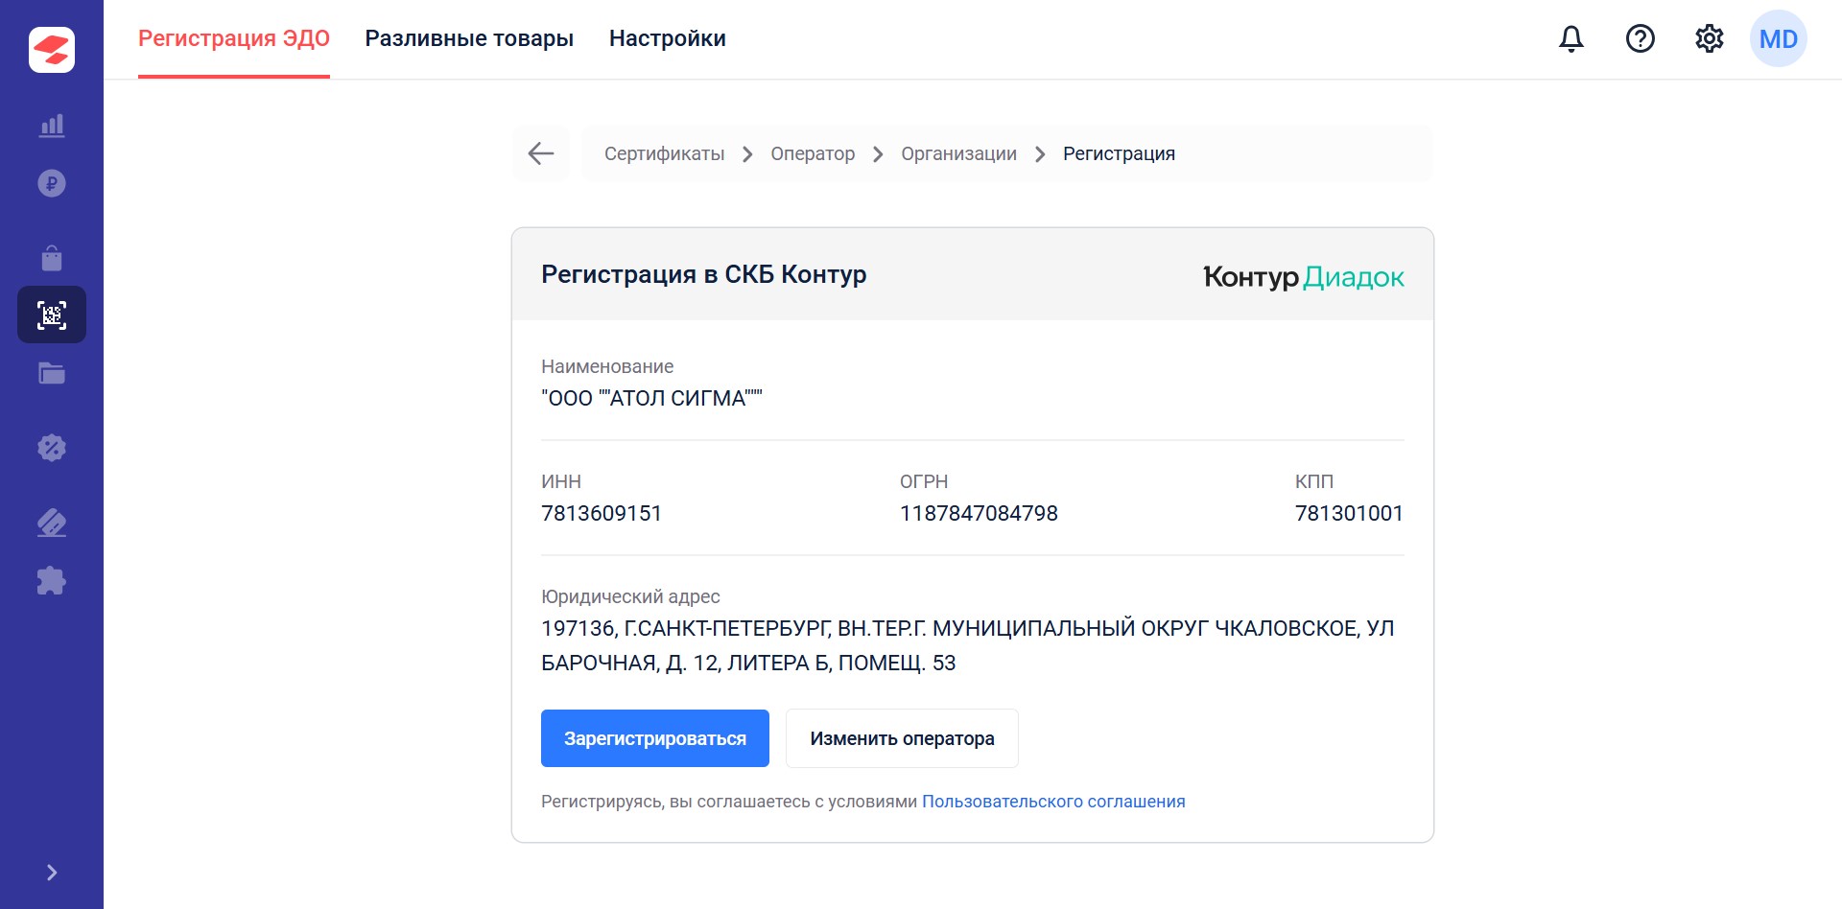Go back using the left arrow button

(x=541, y=153)
